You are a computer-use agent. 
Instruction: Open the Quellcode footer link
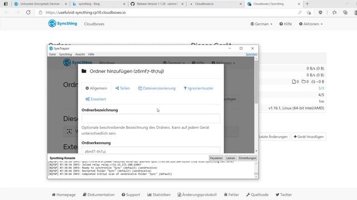(x=257, y=194)
